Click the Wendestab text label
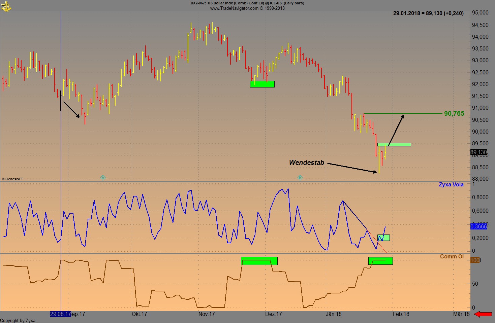 pyautogui.click(x=307, y=162)
